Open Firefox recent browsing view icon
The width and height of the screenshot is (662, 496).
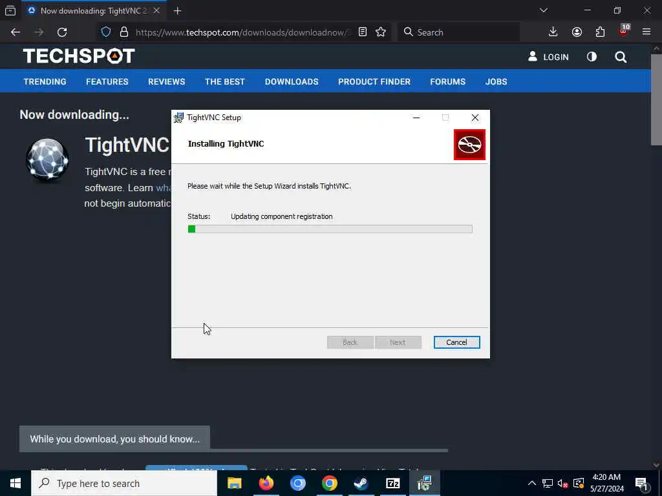[10, 11]
